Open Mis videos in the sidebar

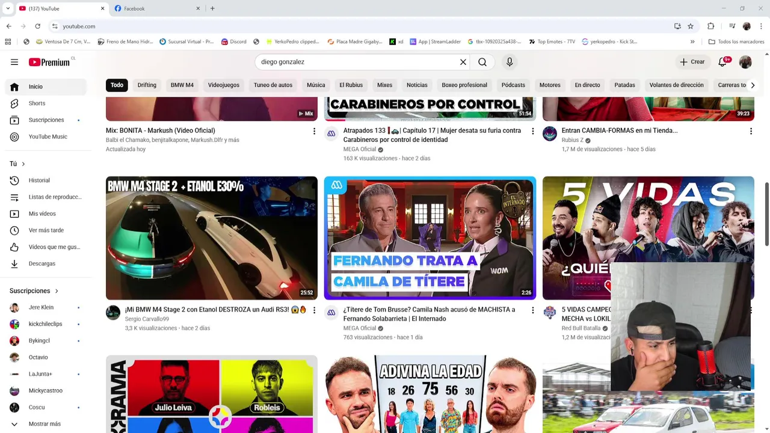click(x=46, y=213)
